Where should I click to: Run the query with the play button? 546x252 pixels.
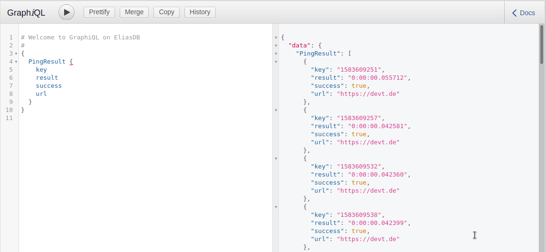pyautogui.click(x=67, y=12)
